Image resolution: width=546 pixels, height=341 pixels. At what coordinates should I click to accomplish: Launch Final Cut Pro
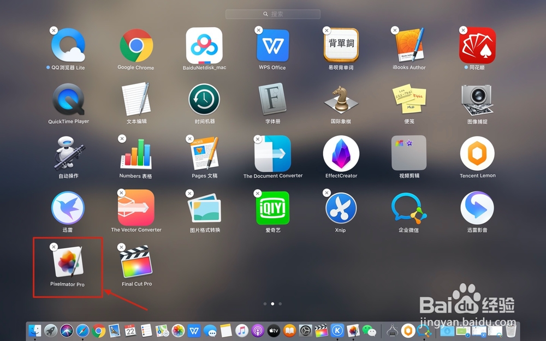(135, 265)
